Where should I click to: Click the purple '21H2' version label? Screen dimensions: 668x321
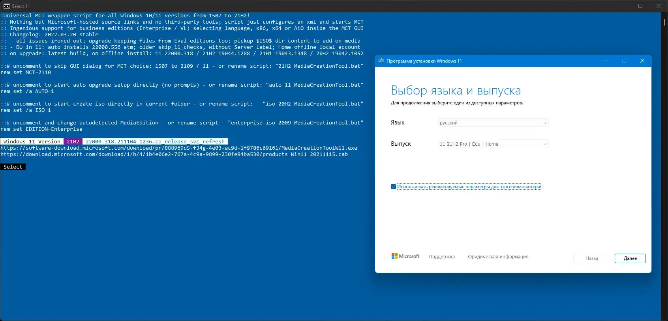pos(73,142)
